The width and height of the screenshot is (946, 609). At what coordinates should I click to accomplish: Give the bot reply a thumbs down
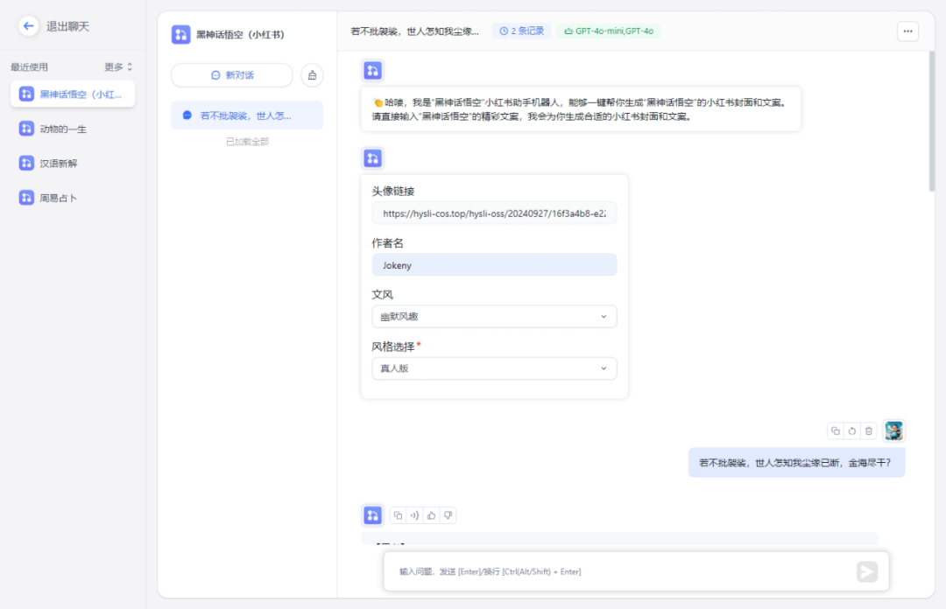(x=448, y=515)
